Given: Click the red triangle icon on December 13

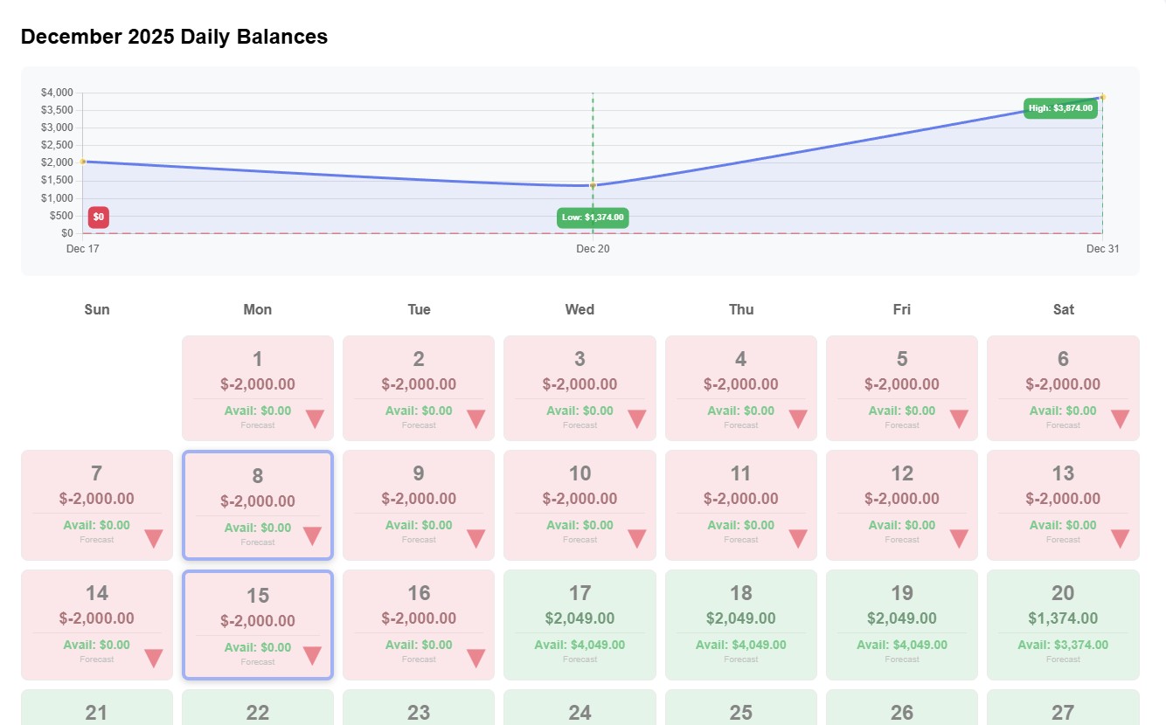Looking at the screenshot, I should (1120, 538).
